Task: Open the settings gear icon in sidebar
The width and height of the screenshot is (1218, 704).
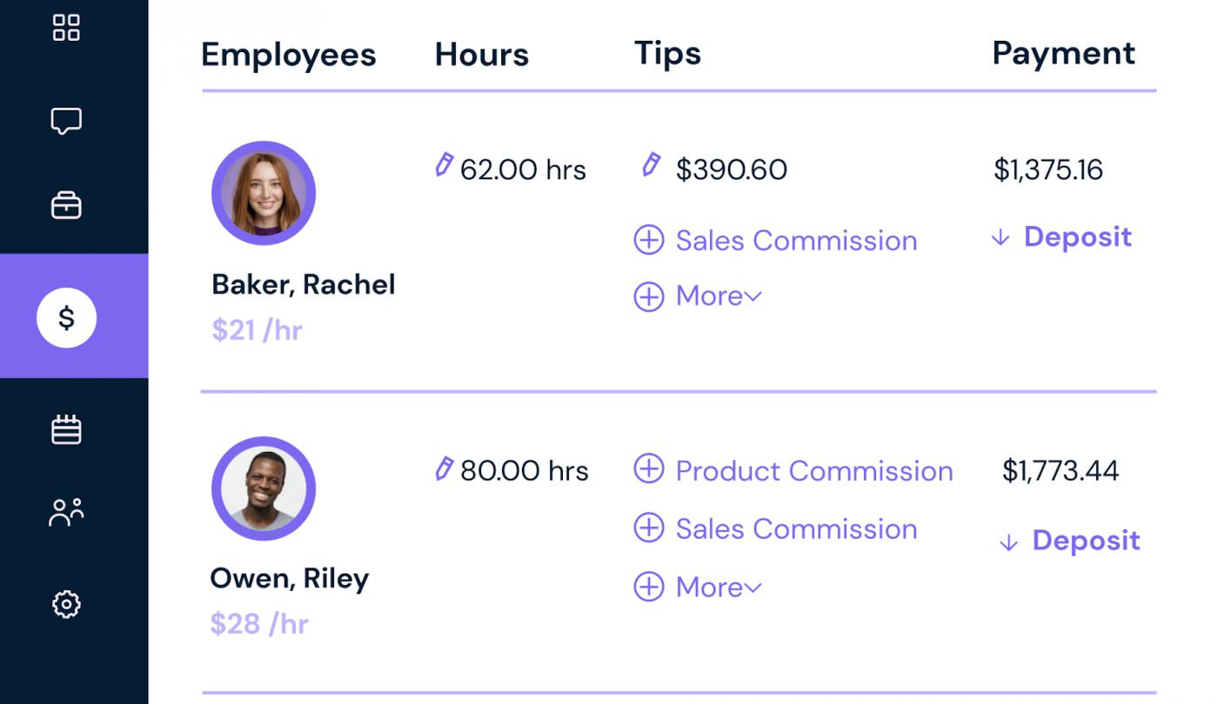Action: 66,603
